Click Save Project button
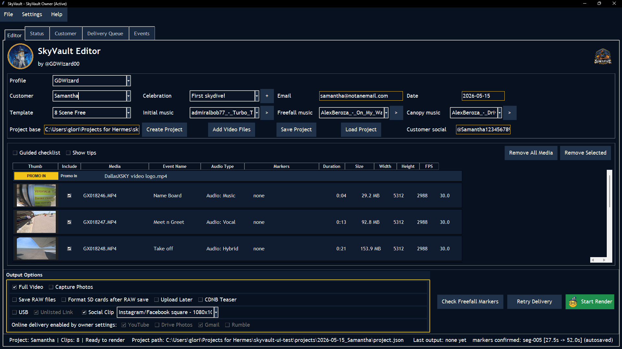622x349 pixels. pos(296,129)
